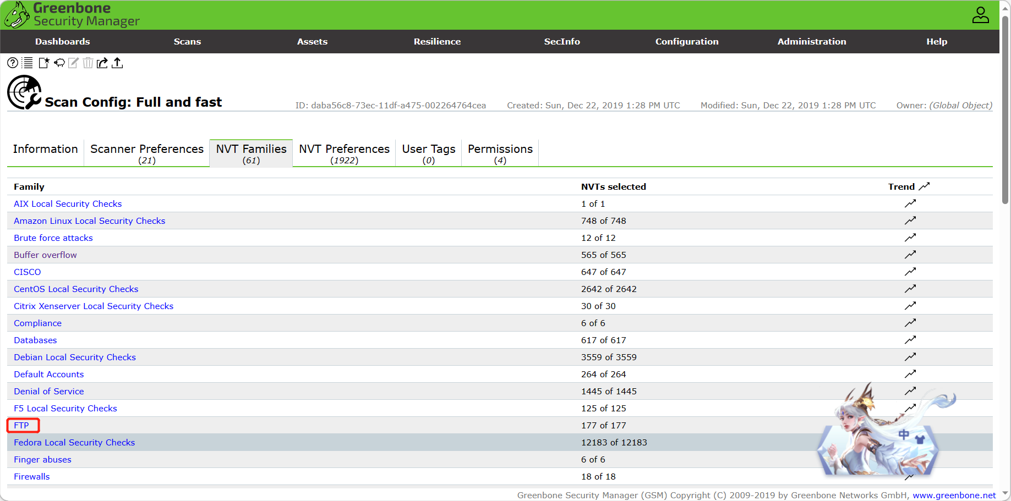Open the User Tags tab
1011x501 pixels.
pyautogui.click(x=429, y=153)
